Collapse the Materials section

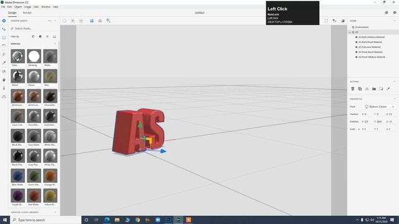55,44
